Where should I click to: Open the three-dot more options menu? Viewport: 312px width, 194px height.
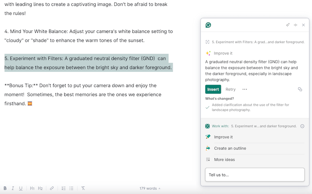[244, 90]
